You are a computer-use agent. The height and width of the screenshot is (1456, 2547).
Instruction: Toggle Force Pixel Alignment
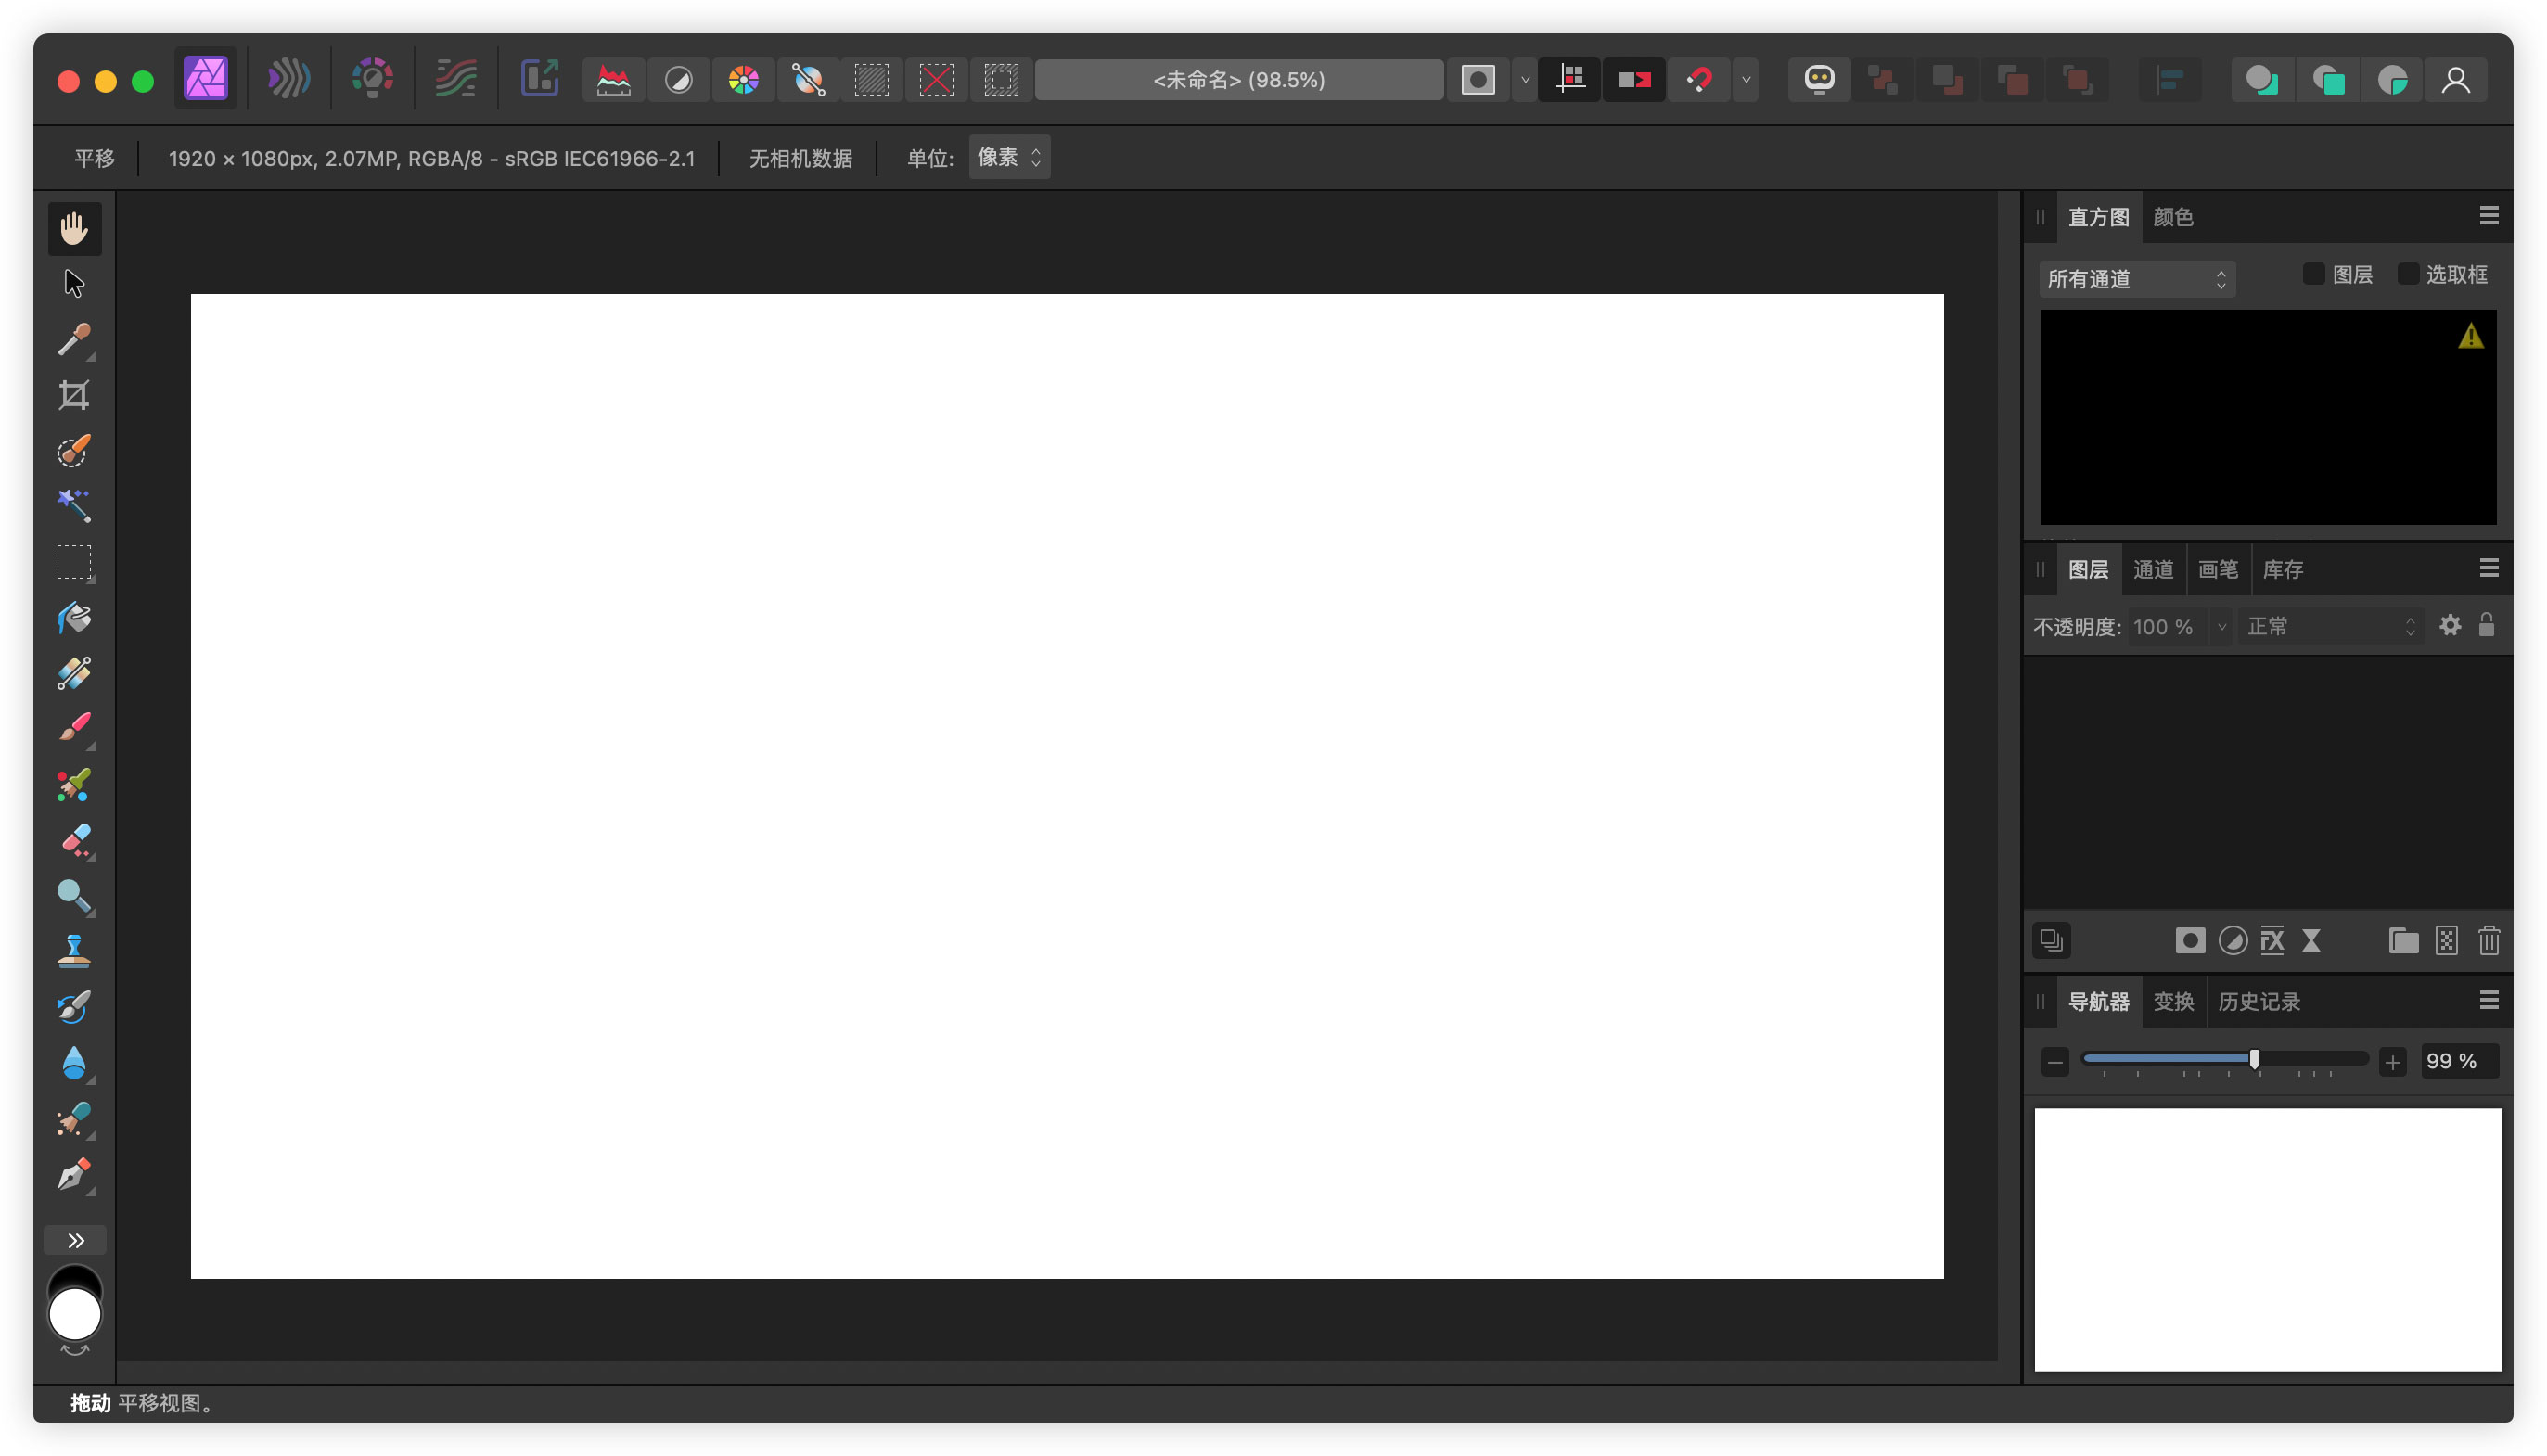[1570, 80]
